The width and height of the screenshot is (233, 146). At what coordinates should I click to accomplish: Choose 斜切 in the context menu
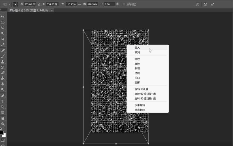[x=148, y=68]
